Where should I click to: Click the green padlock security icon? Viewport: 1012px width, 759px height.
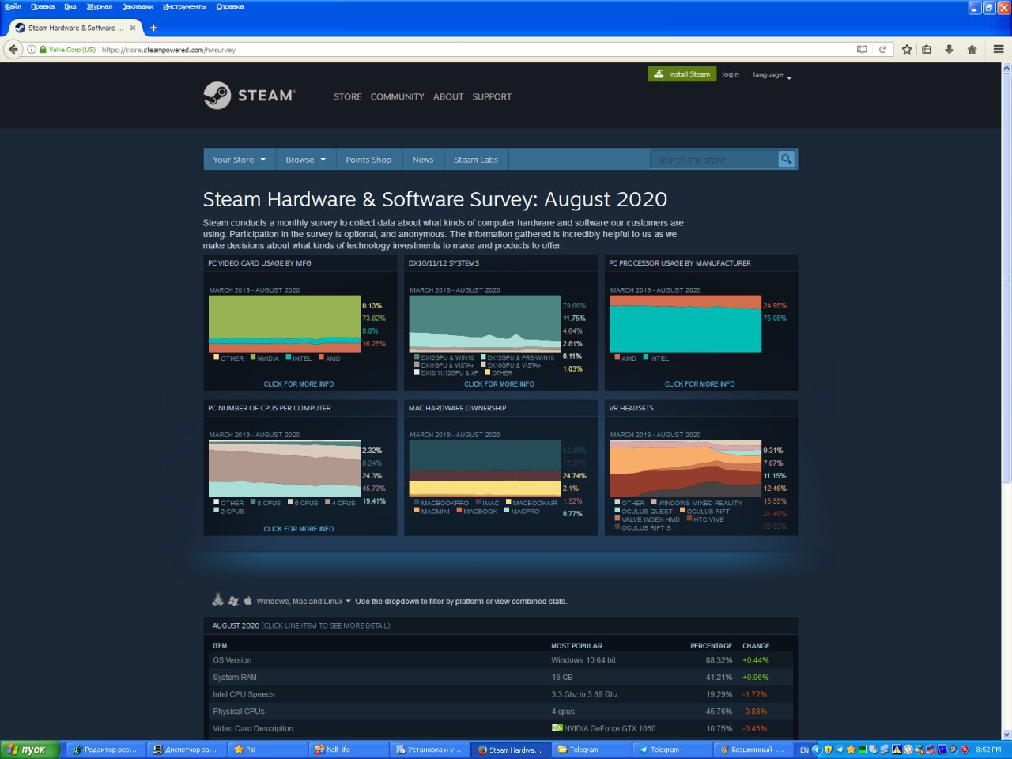click(x=43, y=50)
